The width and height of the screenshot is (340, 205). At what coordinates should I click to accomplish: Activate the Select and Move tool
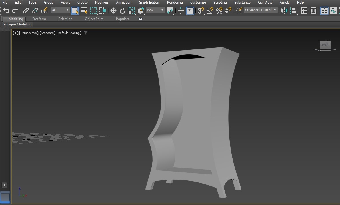pos(113,11)
